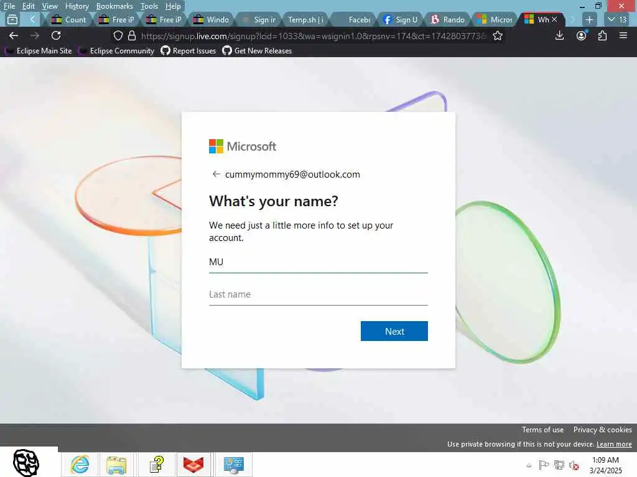Open the Firefox account icon
The height and width of the screenshot is (477, 637).
582,35
